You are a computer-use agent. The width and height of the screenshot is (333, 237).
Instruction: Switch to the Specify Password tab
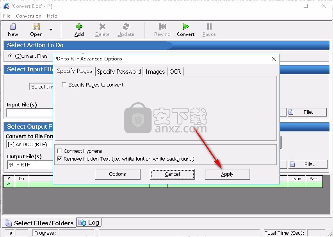(119, 72)
